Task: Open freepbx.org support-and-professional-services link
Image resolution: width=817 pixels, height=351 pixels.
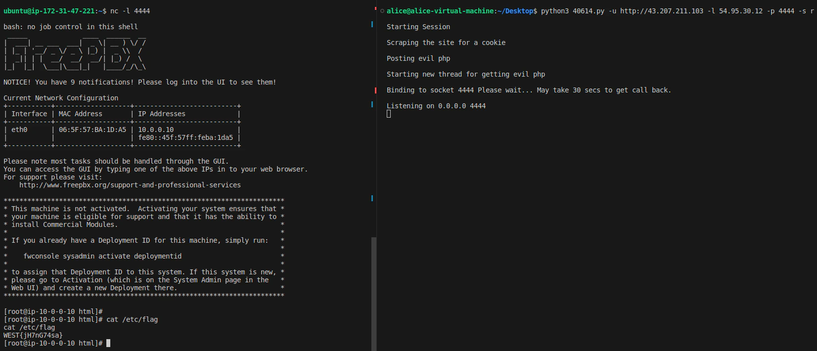Action: click(130, 185)
